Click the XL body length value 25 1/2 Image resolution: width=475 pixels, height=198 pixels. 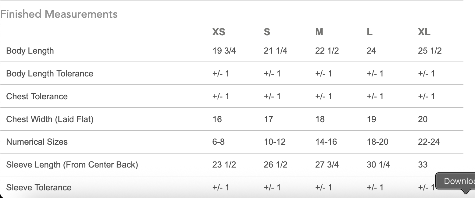(430, 51)
